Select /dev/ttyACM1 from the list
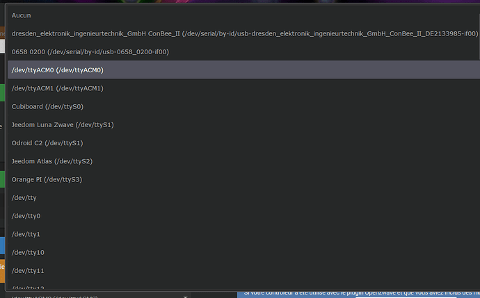The height and width of the screenshot is (298, 480). (243, 88)
